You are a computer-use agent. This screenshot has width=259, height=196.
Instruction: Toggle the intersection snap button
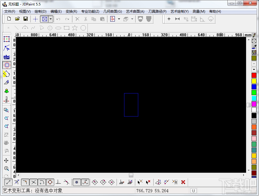point(34,182)
